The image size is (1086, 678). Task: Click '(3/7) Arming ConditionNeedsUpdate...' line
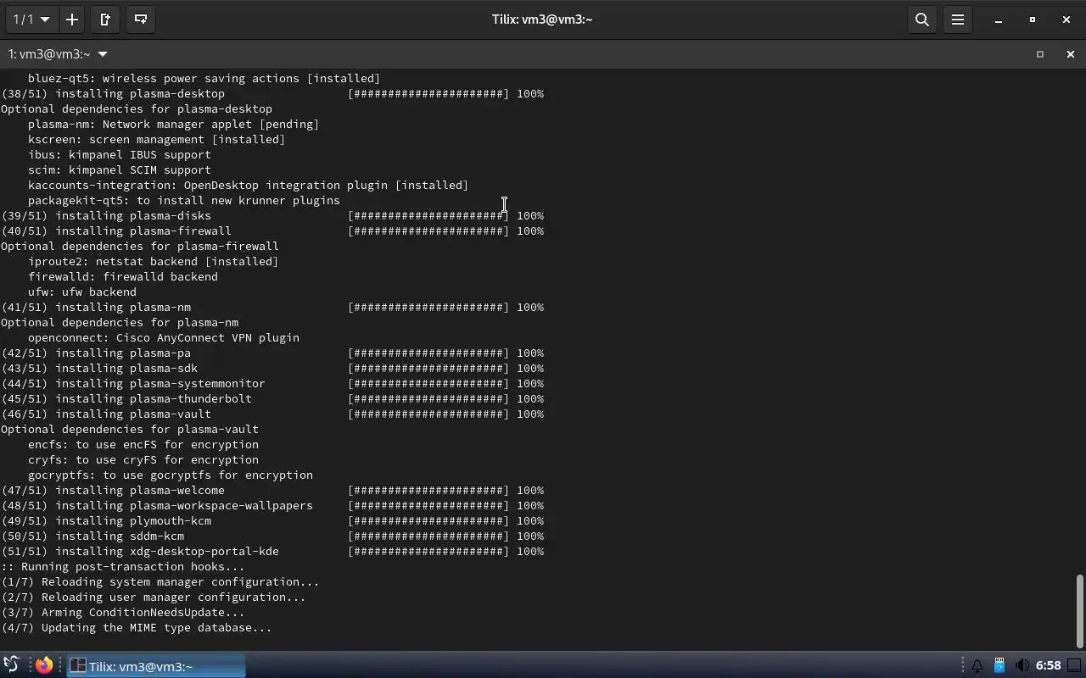123,613
